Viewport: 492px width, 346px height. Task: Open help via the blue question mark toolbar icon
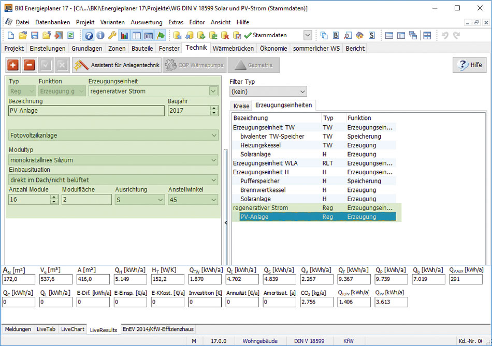pos(89,35)
